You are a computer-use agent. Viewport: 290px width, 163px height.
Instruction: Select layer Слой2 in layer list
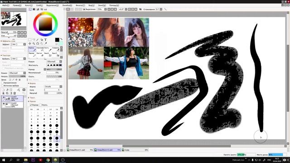(12, 105)
